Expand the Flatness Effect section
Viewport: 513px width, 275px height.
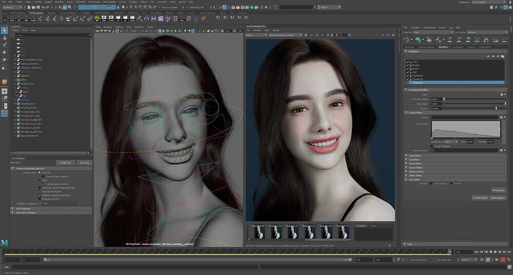(x=406, y=172)
